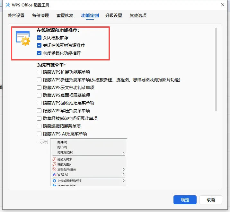230x212 pixels.
Task: Tick 隐藏WPS回收站拓展菜单项 checkbox
Action: (x=39, y=103)
